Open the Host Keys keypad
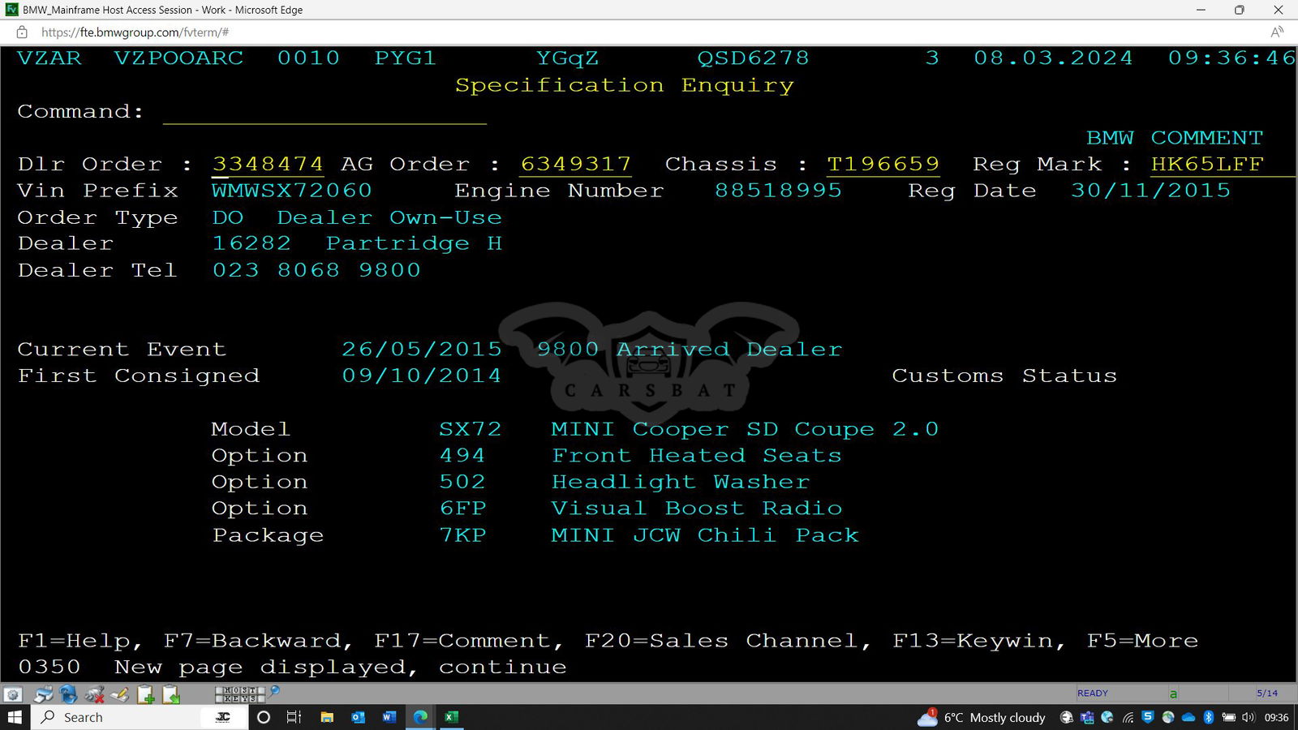 coord(239,694)
